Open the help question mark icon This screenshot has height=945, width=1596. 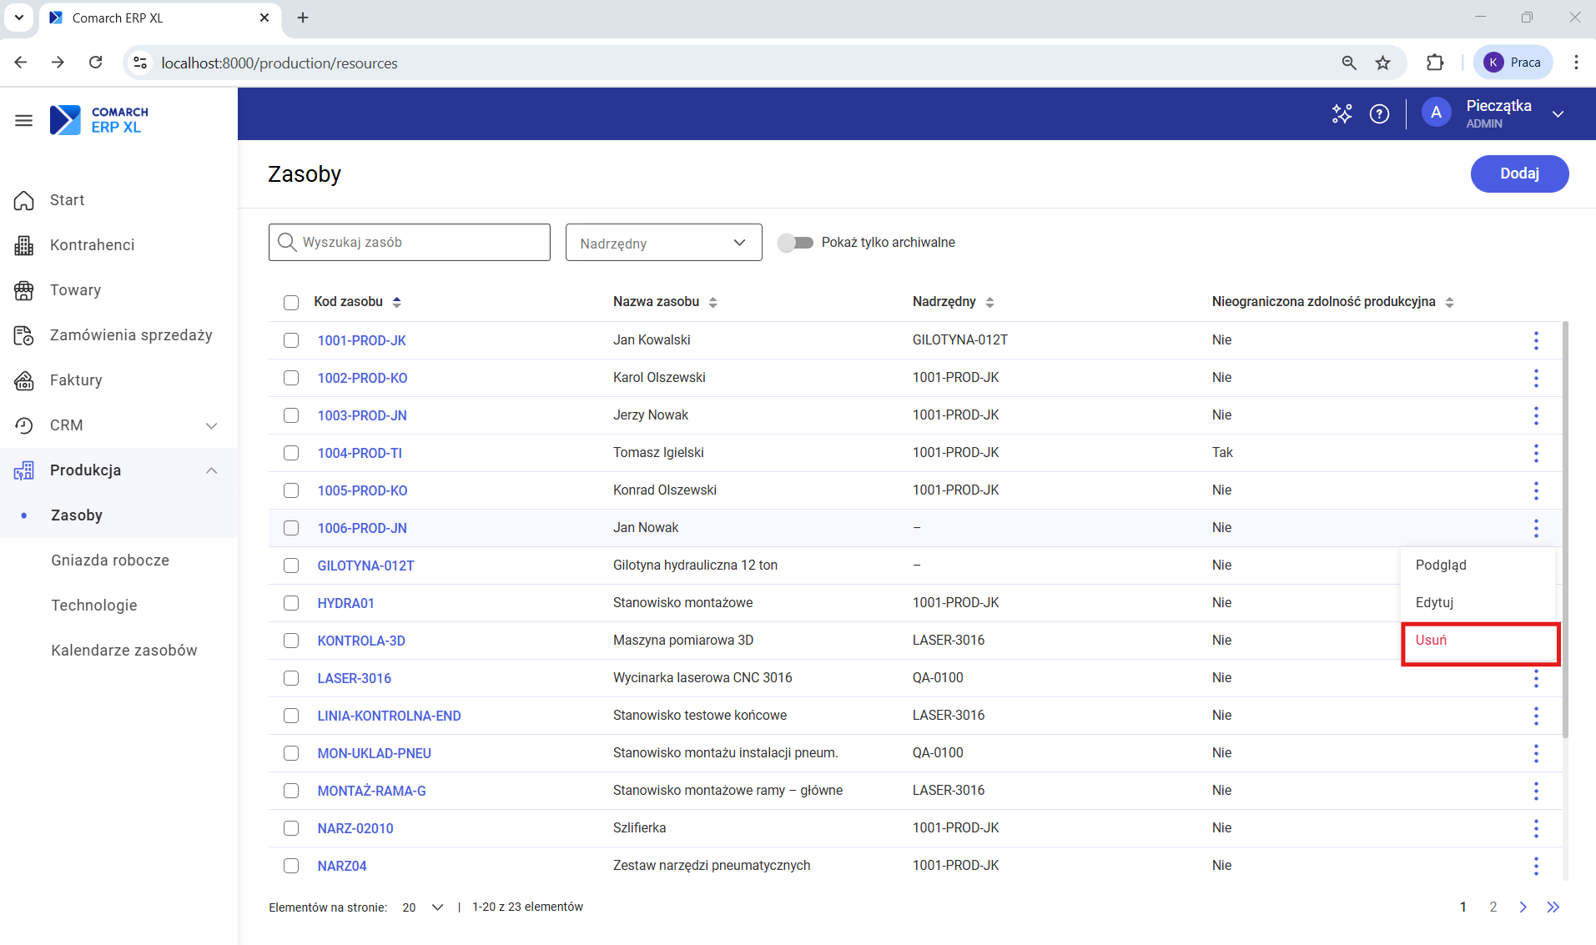[1379, 114]
